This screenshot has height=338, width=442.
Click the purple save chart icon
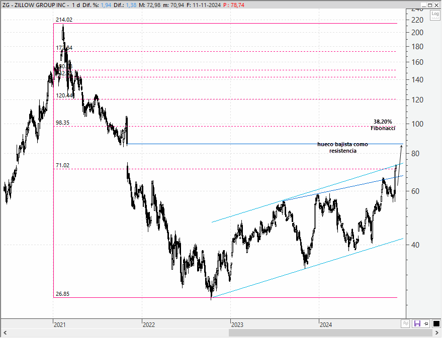pos(417,323)
